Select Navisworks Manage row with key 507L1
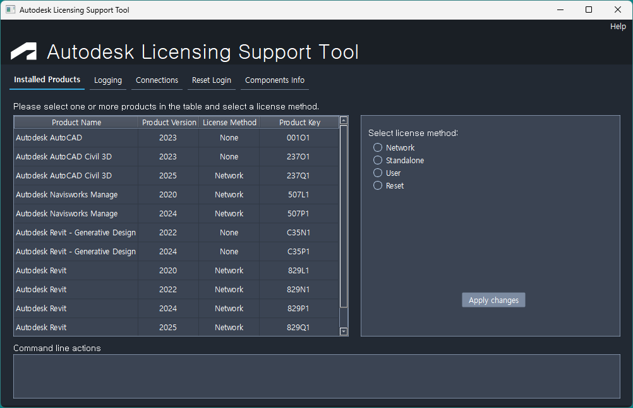The image size is (633, 408). click(x=176, y=194)
